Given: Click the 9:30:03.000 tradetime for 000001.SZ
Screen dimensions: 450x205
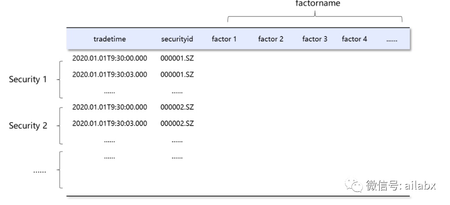Looking at the screenshot, I should [110, 74].
